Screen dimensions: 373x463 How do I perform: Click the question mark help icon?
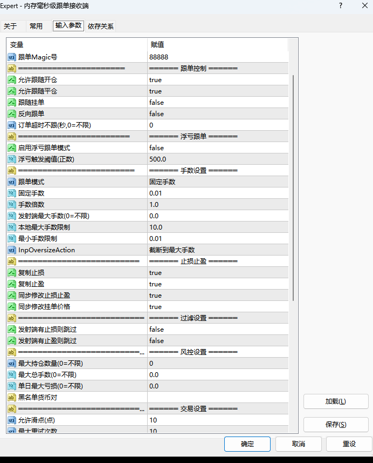coord(340,6)
